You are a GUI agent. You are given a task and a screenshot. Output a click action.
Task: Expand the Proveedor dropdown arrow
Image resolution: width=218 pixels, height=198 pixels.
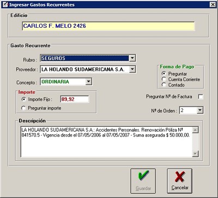click(x=132, y=69)
